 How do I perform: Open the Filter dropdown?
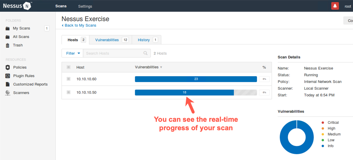(x=72, y=53)
